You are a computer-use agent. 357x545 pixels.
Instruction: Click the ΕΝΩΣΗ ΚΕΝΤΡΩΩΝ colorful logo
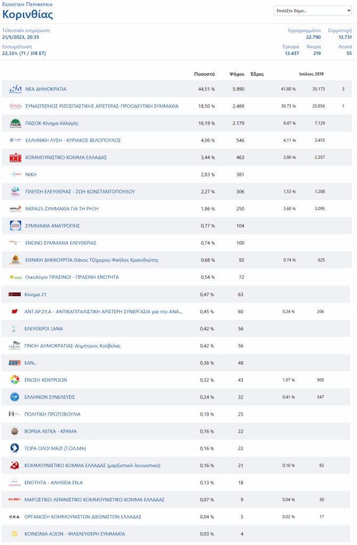(x=15, y=380)
